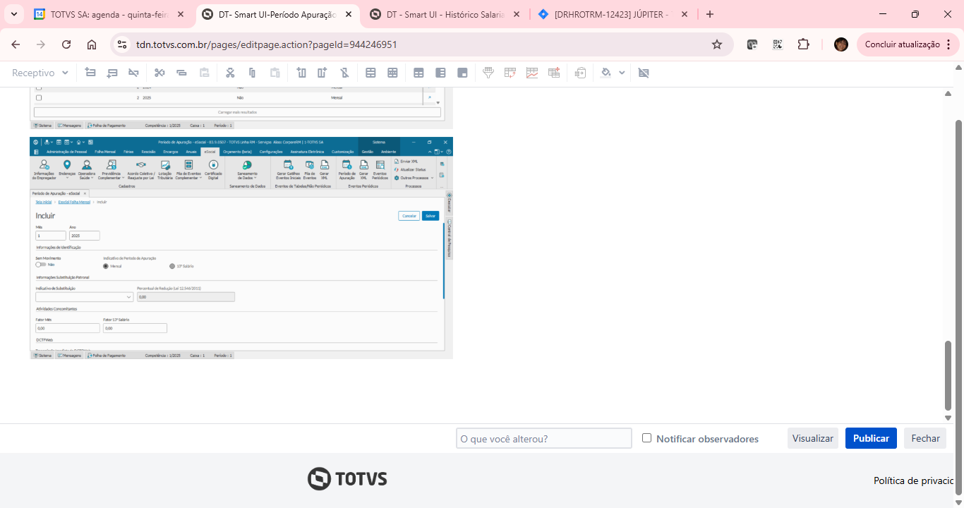The width and height of the screenshot is (964, 508).
Task: Open the cell color dropdown arrow
Action: pos(622,73)
